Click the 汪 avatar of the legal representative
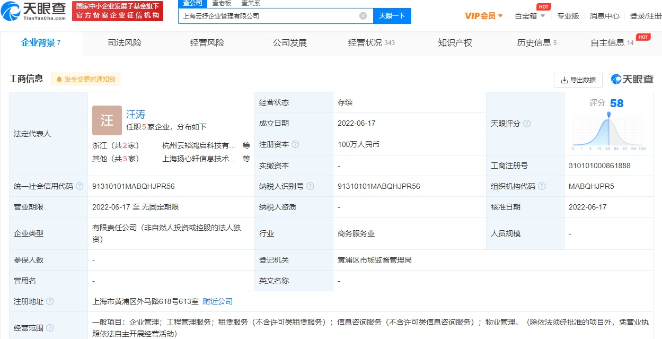The image size is (662, 339). pos(107,120)
